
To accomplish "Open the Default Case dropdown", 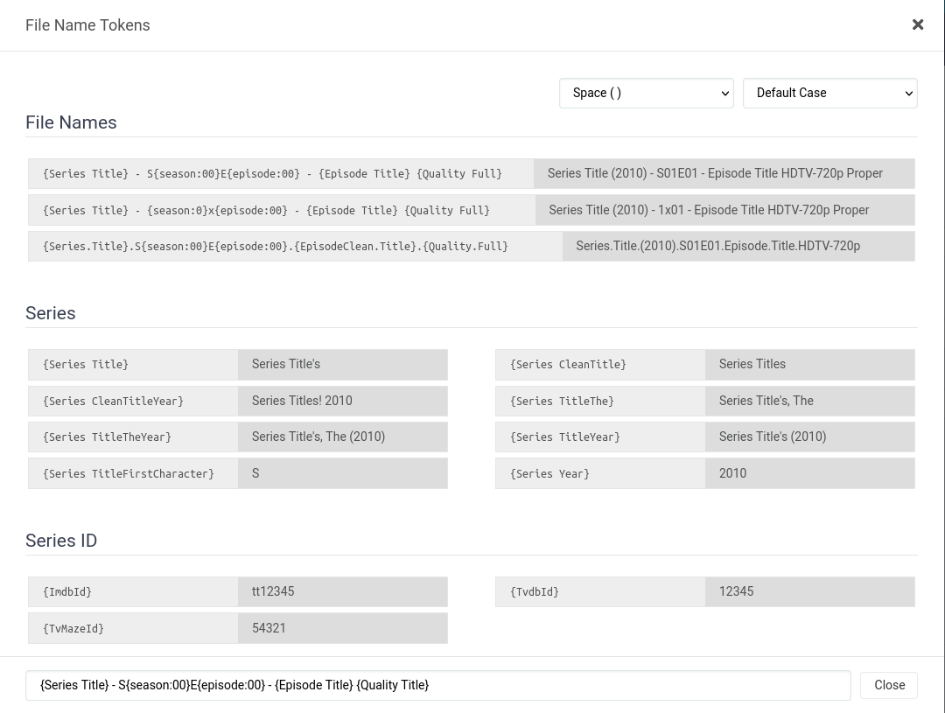I will 829,93.
